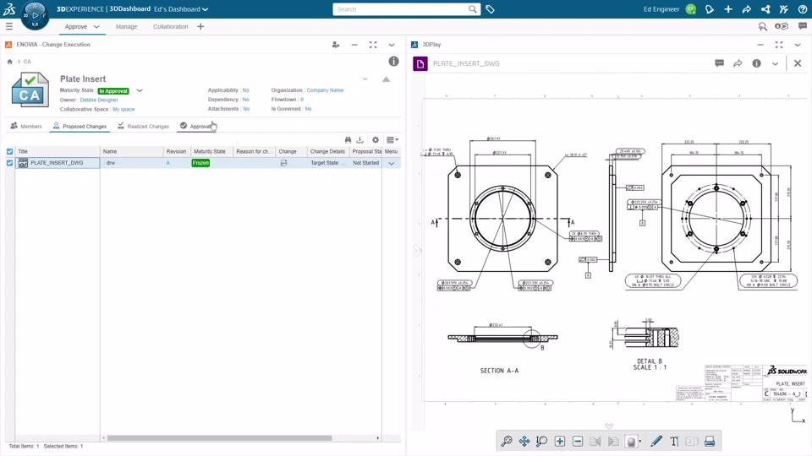The image size is (812, 456).
Task: Toggle the select-all checkbox in table header
Action: (10, 151)
